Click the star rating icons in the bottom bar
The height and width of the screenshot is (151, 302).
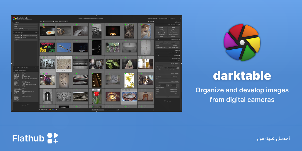click(x=43, y=110)
